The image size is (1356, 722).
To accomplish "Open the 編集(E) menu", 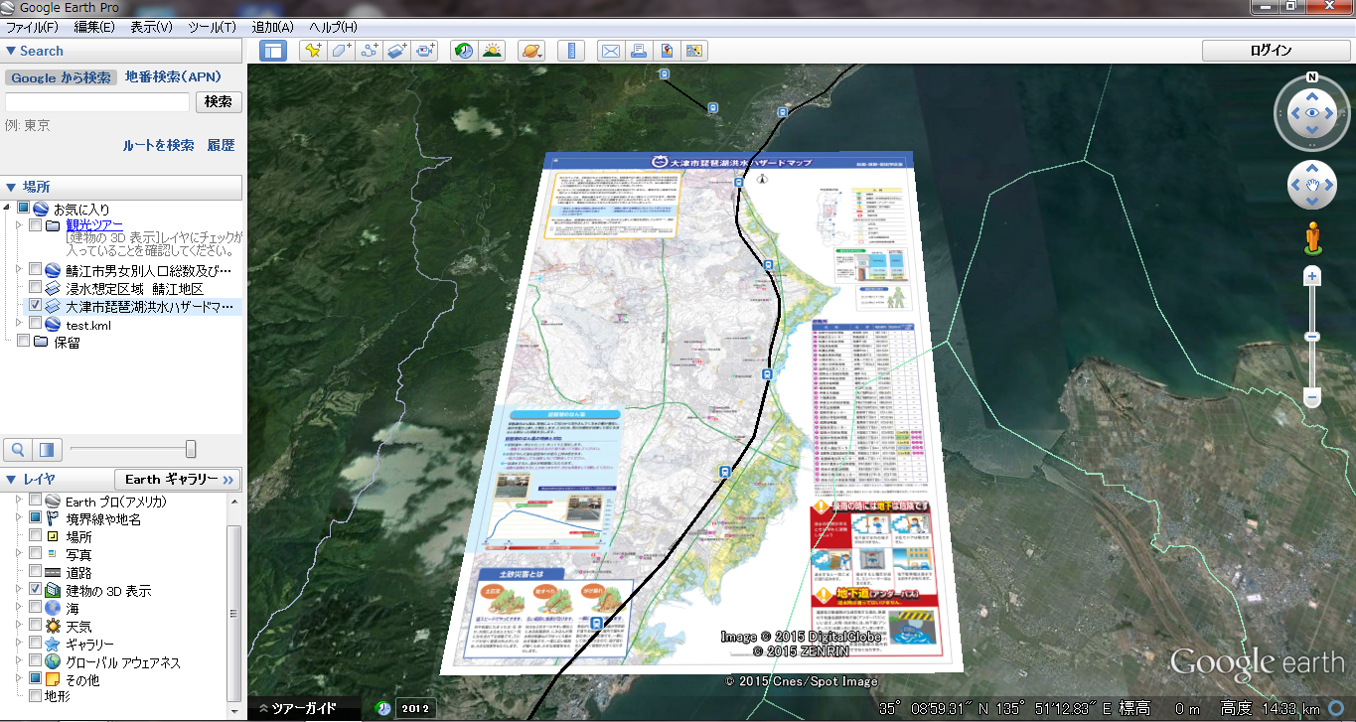I will [94, 27].
